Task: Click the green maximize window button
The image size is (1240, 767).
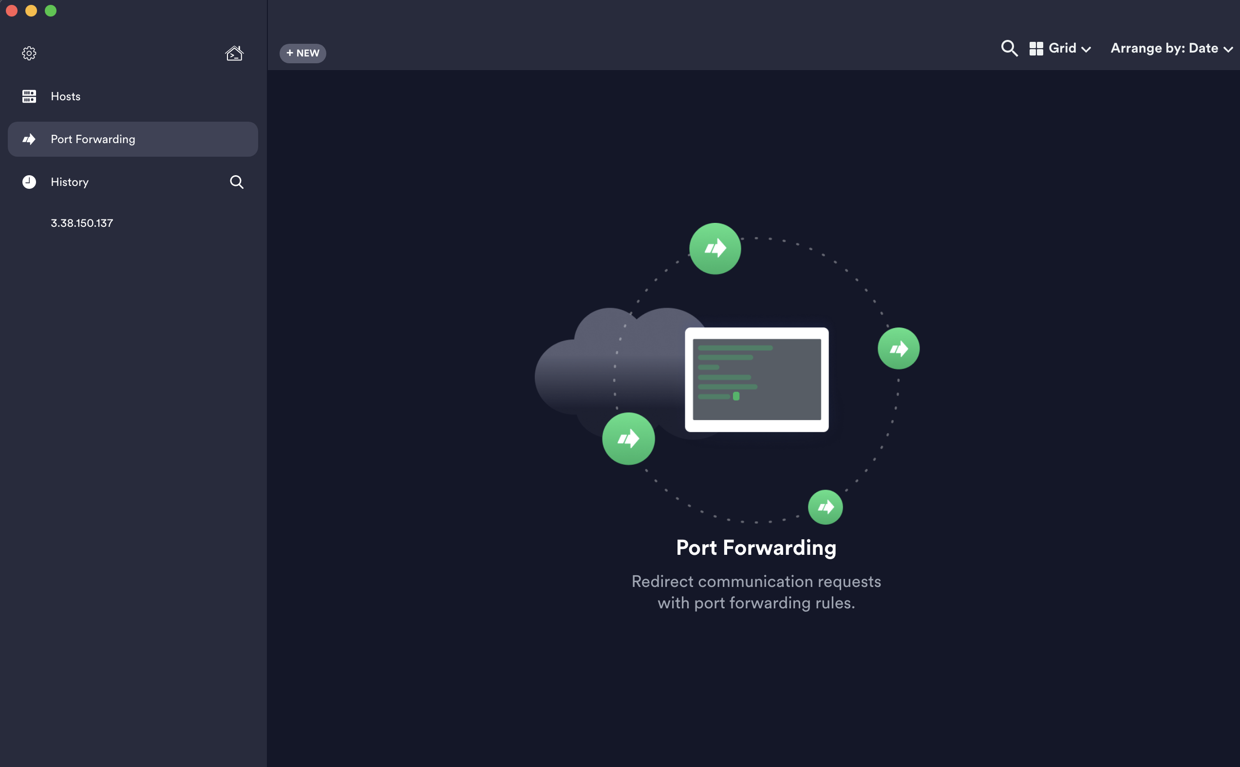Action: pos(50,11)
